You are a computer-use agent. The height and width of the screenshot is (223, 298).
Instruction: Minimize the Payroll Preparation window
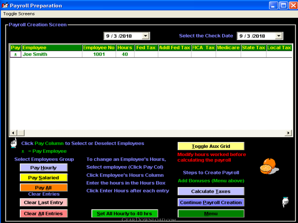273,5
